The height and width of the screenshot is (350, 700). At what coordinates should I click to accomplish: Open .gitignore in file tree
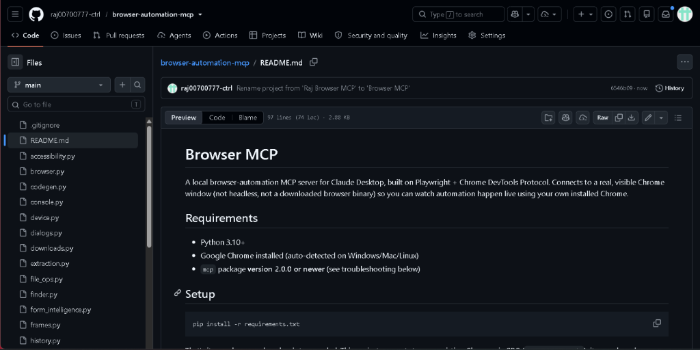72,126
